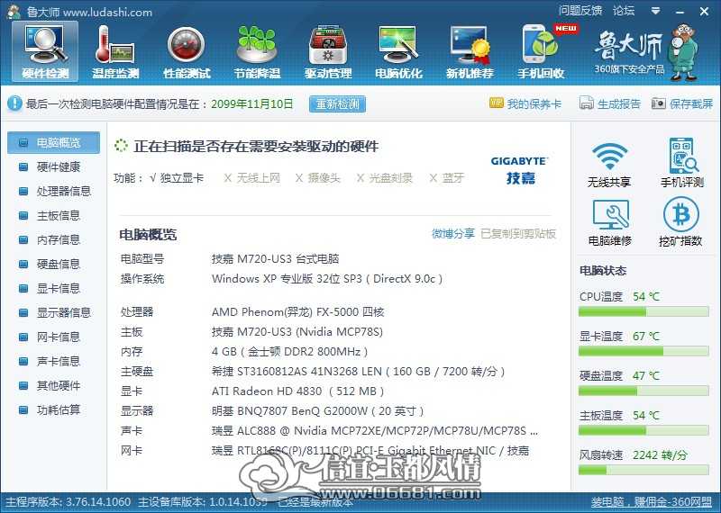Click the 主板温度 progress bar
Screen dimensions: 721x513
(643, 431)
